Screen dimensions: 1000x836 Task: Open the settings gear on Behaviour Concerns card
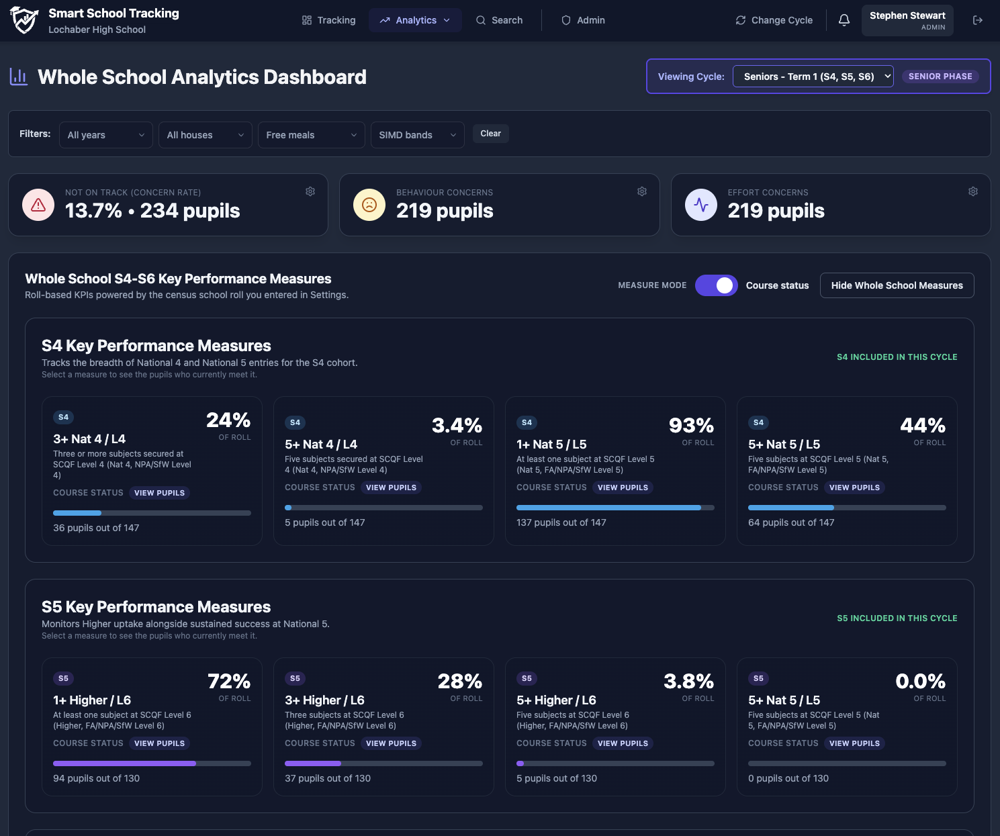[x=641, y=191]
